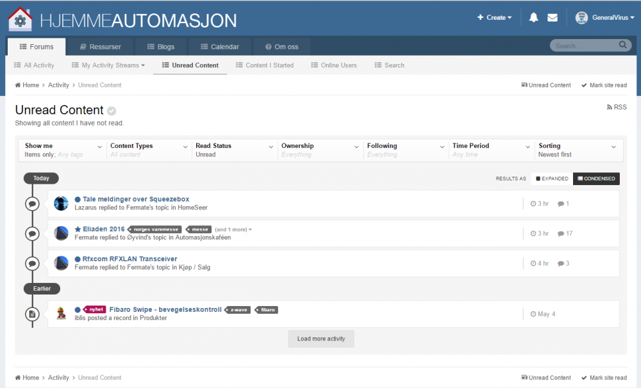
Task: Switch results view to Expanded
Action: [552, 179]
